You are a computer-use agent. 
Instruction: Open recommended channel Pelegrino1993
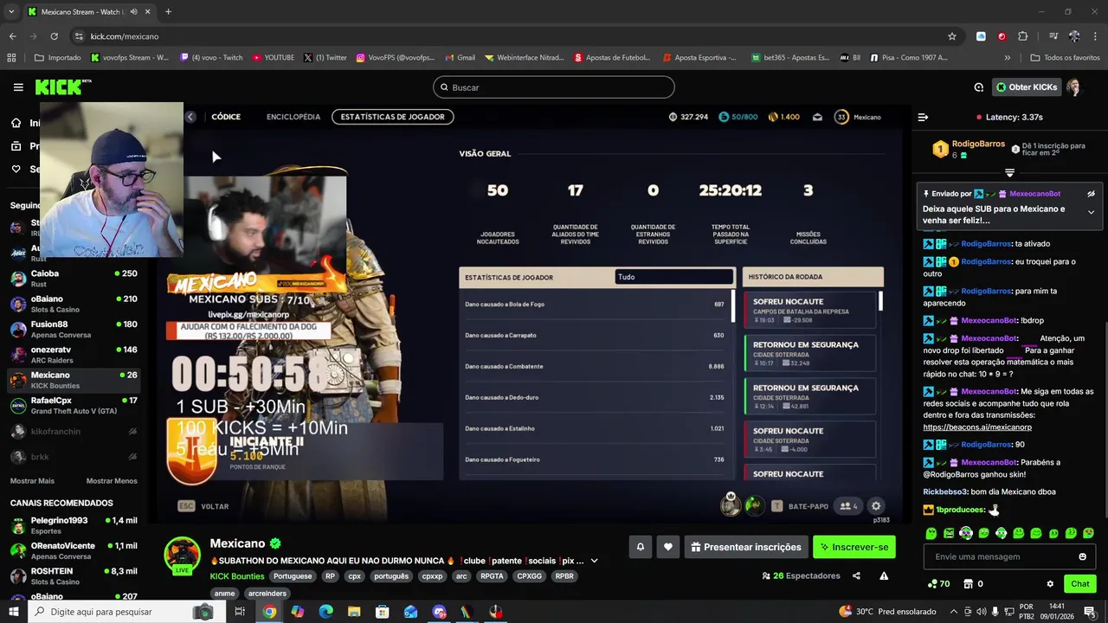click(x=74, y=525)
